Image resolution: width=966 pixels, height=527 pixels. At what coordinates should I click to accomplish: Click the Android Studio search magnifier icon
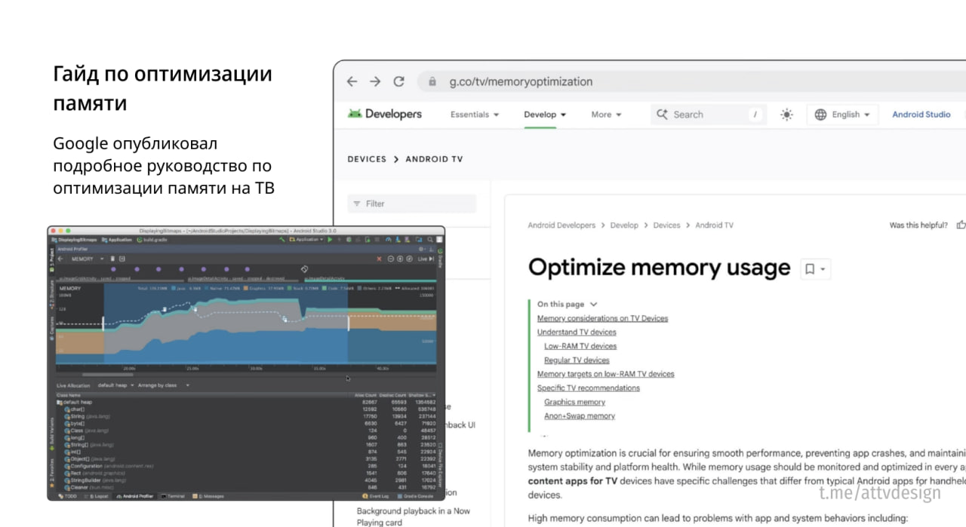[x=429, y=240]
